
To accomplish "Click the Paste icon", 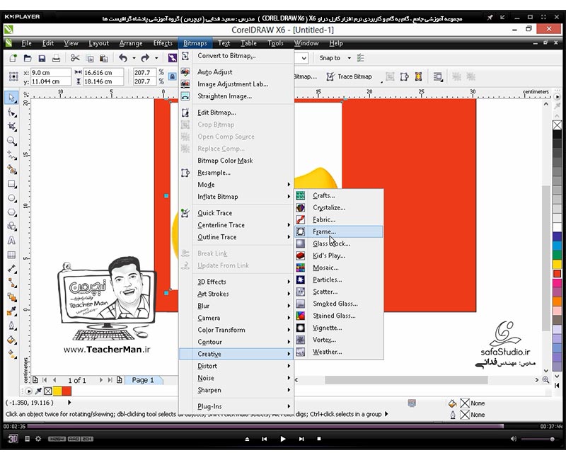I will coord(103,58).
